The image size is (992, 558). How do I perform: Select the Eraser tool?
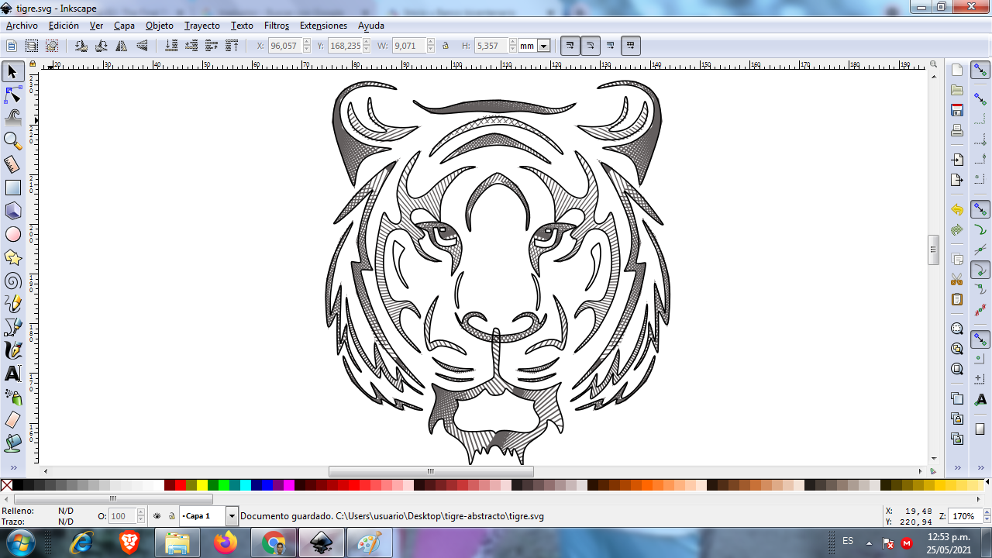12,420
